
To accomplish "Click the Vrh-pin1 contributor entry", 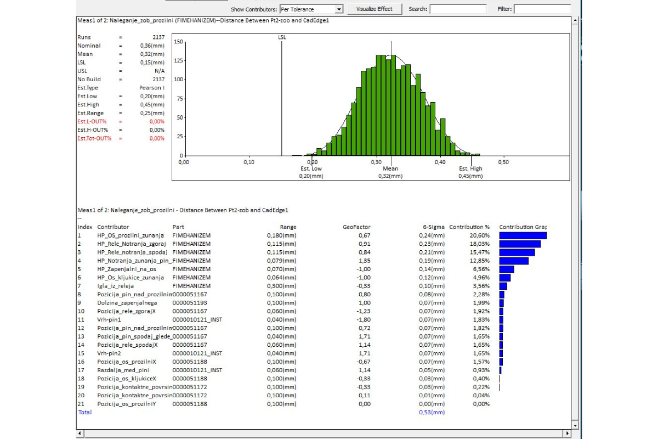I will [109, 319].
